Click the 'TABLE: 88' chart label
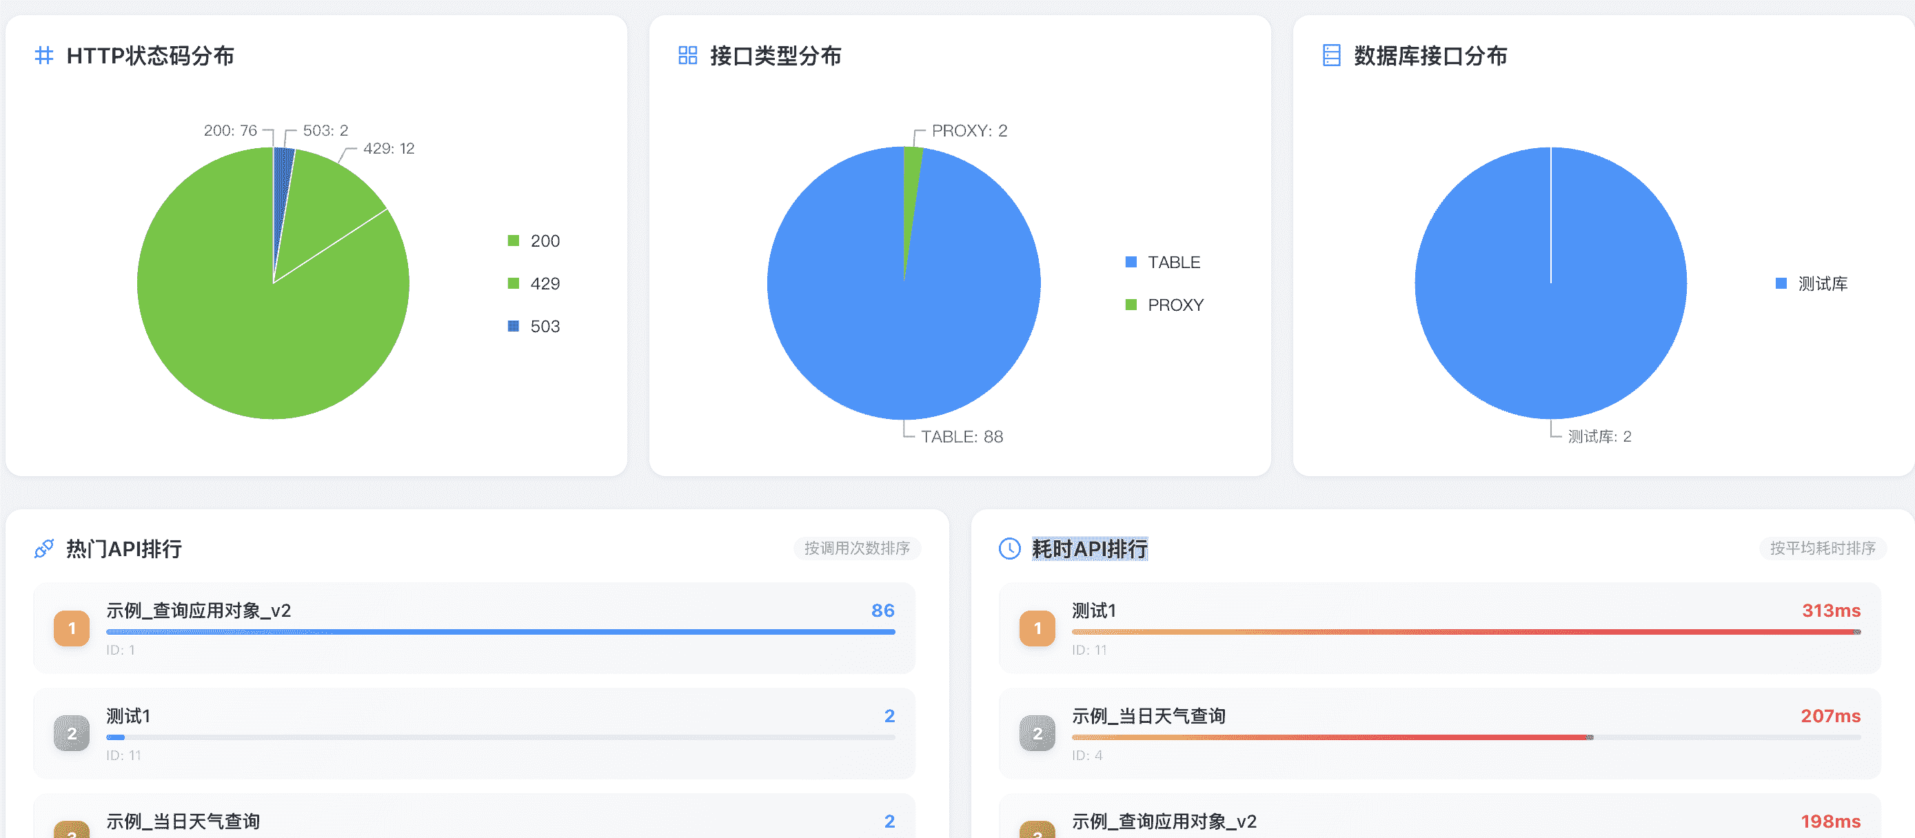This screenshot has width=1915, height=838. [x=962, y=437]
